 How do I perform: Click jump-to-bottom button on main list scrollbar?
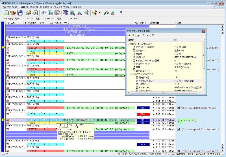(223, 151)
